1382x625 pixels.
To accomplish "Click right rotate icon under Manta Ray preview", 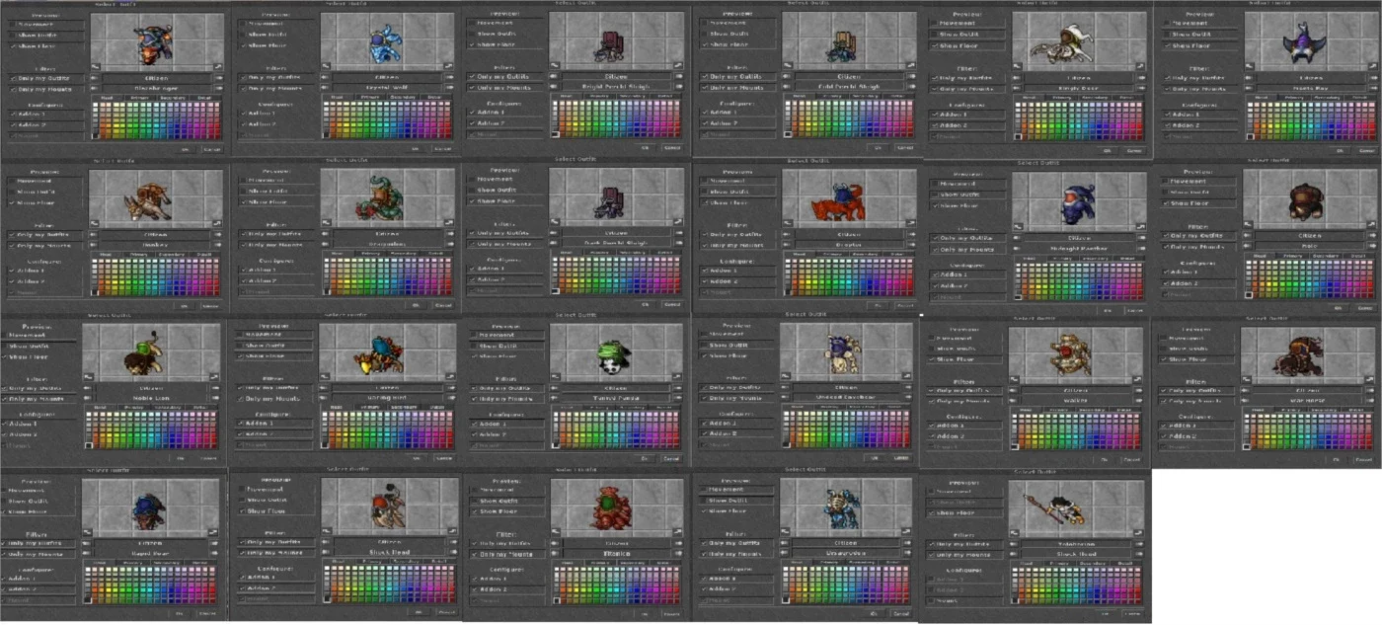I will tap(1373, 66).
